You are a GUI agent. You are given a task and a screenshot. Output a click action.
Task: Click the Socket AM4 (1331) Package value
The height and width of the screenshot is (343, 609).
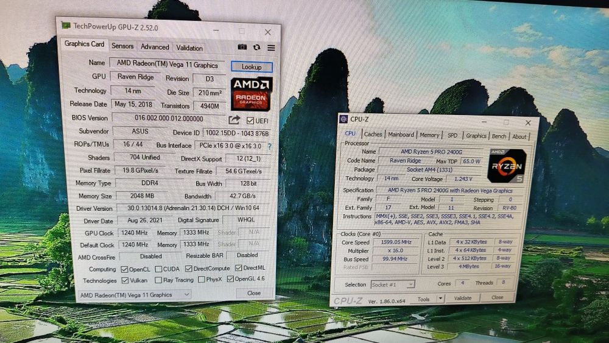[429, 169]
